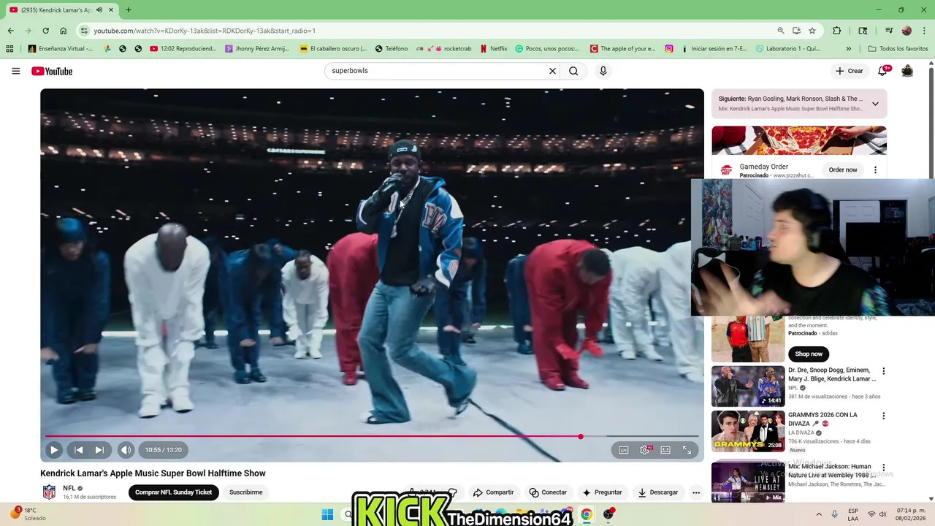Switch to theater mode

tap(665, 450)
